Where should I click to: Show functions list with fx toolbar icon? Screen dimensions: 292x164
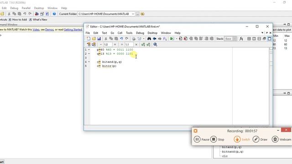(x=165, y=39)
